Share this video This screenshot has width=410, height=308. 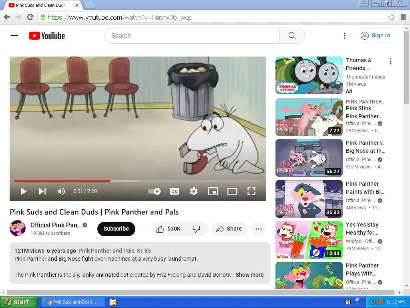229,229
